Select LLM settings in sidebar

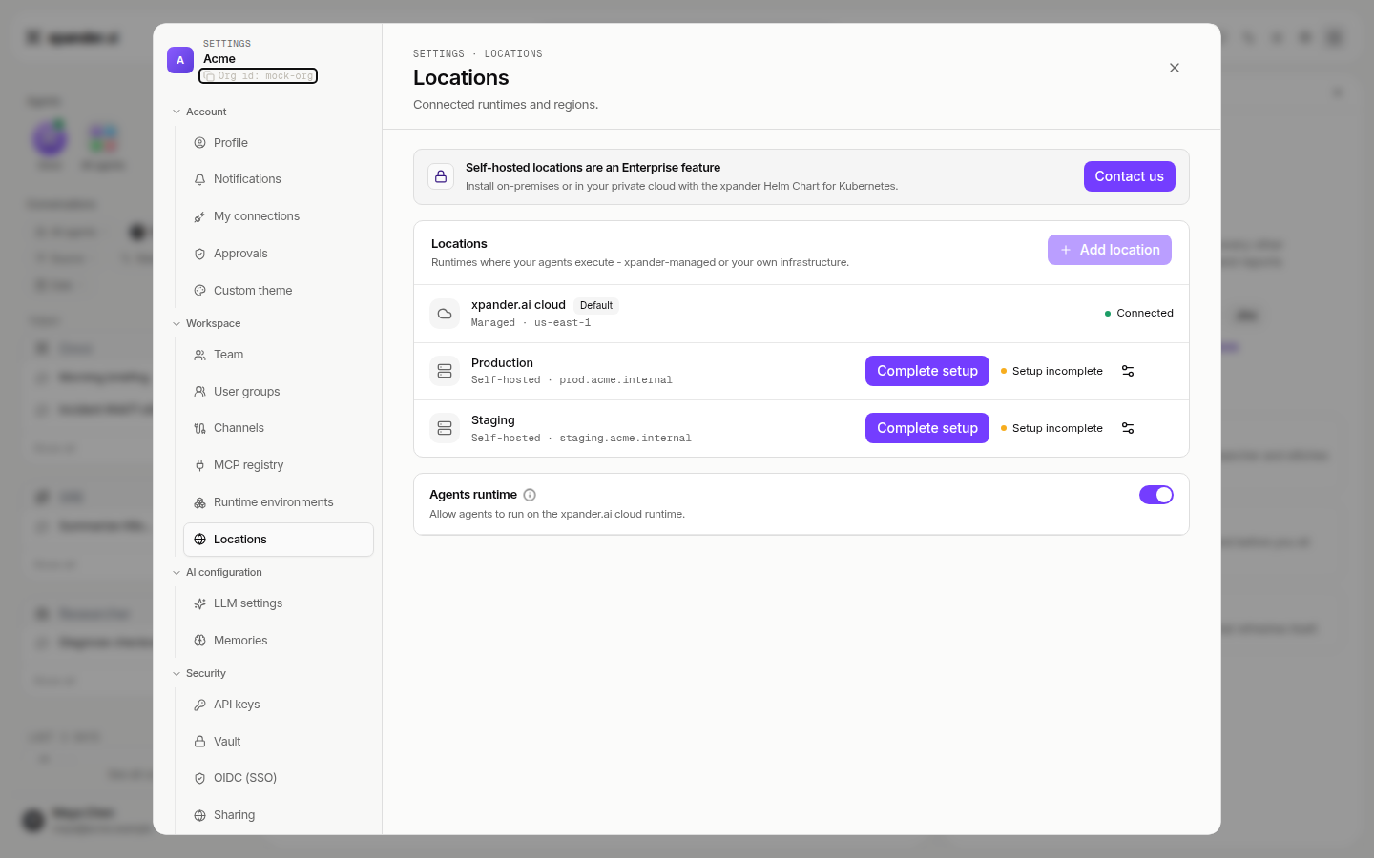278,603
